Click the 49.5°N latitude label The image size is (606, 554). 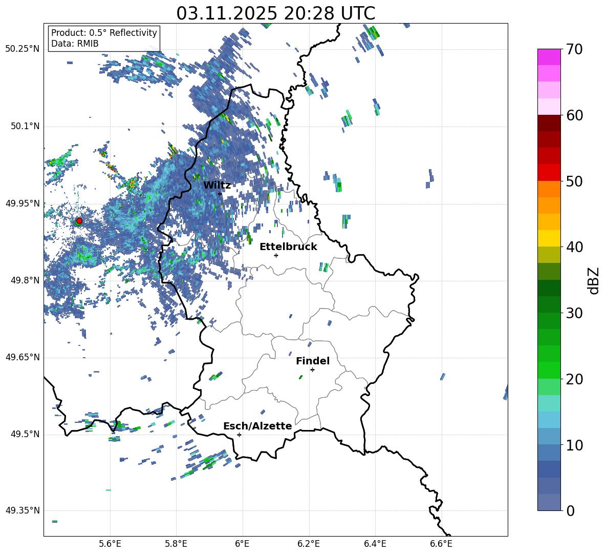(x=25, y=434)
